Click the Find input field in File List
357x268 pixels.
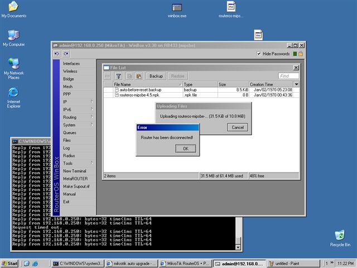pyautogui.click(x=288, y=76)
